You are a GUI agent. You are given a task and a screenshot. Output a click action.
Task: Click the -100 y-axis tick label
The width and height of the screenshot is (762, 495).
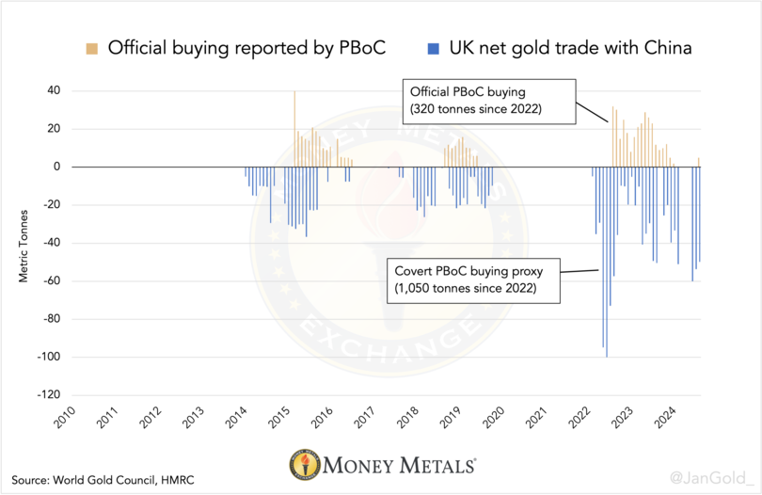47,357
